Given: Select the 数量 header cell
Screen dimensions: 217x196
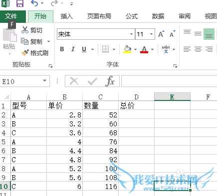Looking at the screenshot, I should tap(100, 105).
